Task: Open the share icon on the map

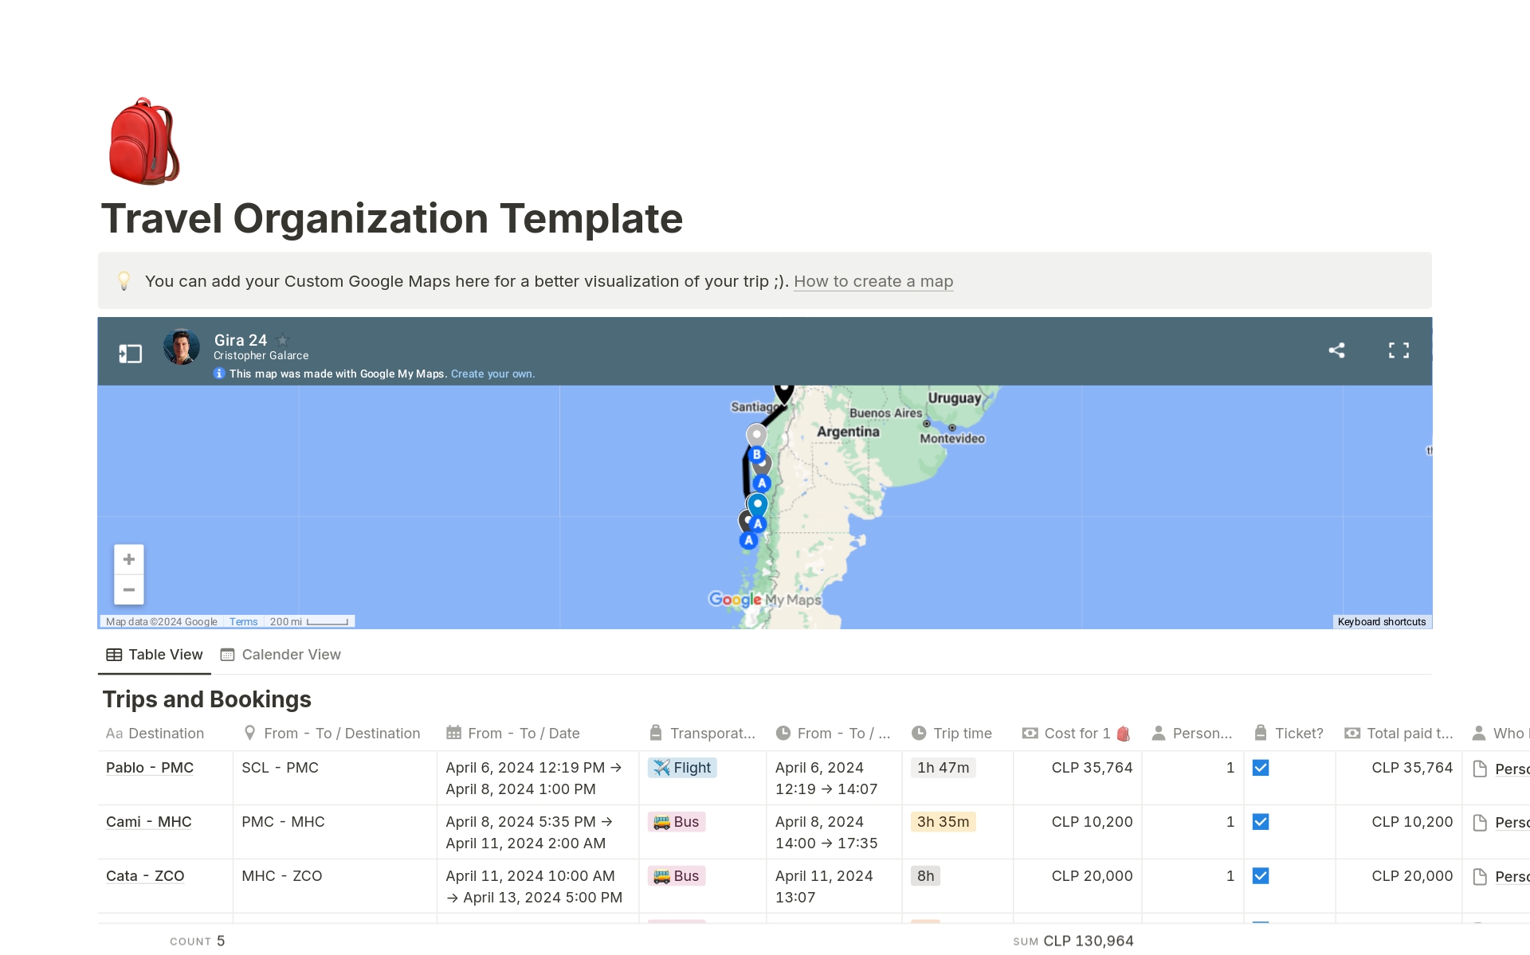Action: tap(1337, 350)
